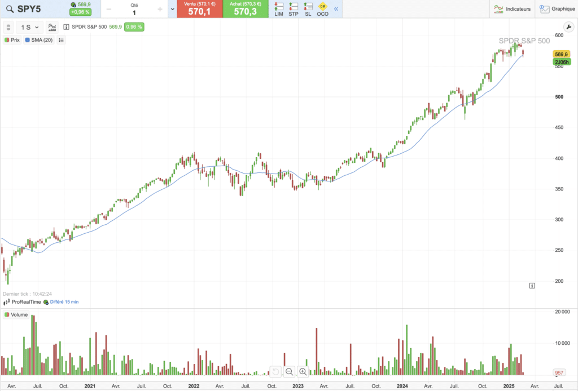The height and width of the screenshot is (391, 578).
Task: Zoom in with the plus magnifier
Action: pyautogui.click(x=303, y=371)
